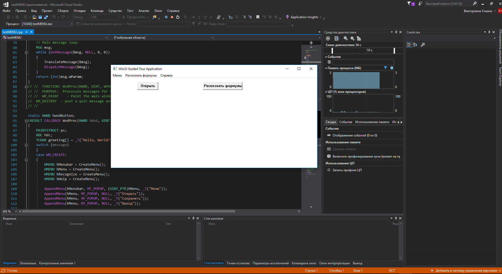Collapse the Process Memory graph section
Image resolution: width=502 pixels, height=274 pixels.
click(x=326, y=68)
